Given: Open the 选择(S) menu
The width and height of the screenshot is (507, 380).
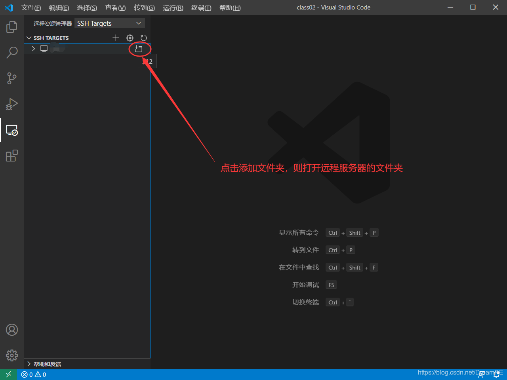Looking at the screenshot, I should pyautogui.click(x=87, y=8).
